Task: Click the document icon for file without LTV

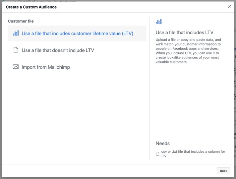Action: coord(16,50)
